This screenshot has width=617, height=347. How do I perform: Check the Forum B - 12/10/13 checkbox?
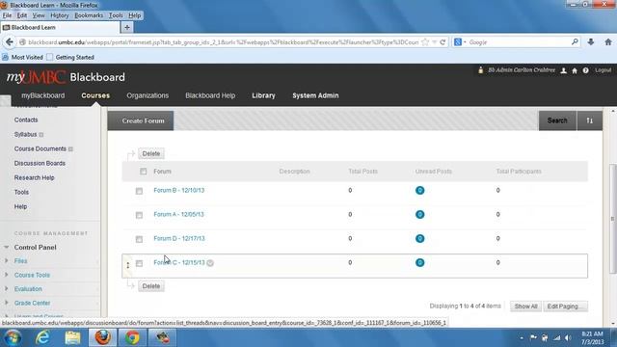pyautogui.click(x=139, y=191)
